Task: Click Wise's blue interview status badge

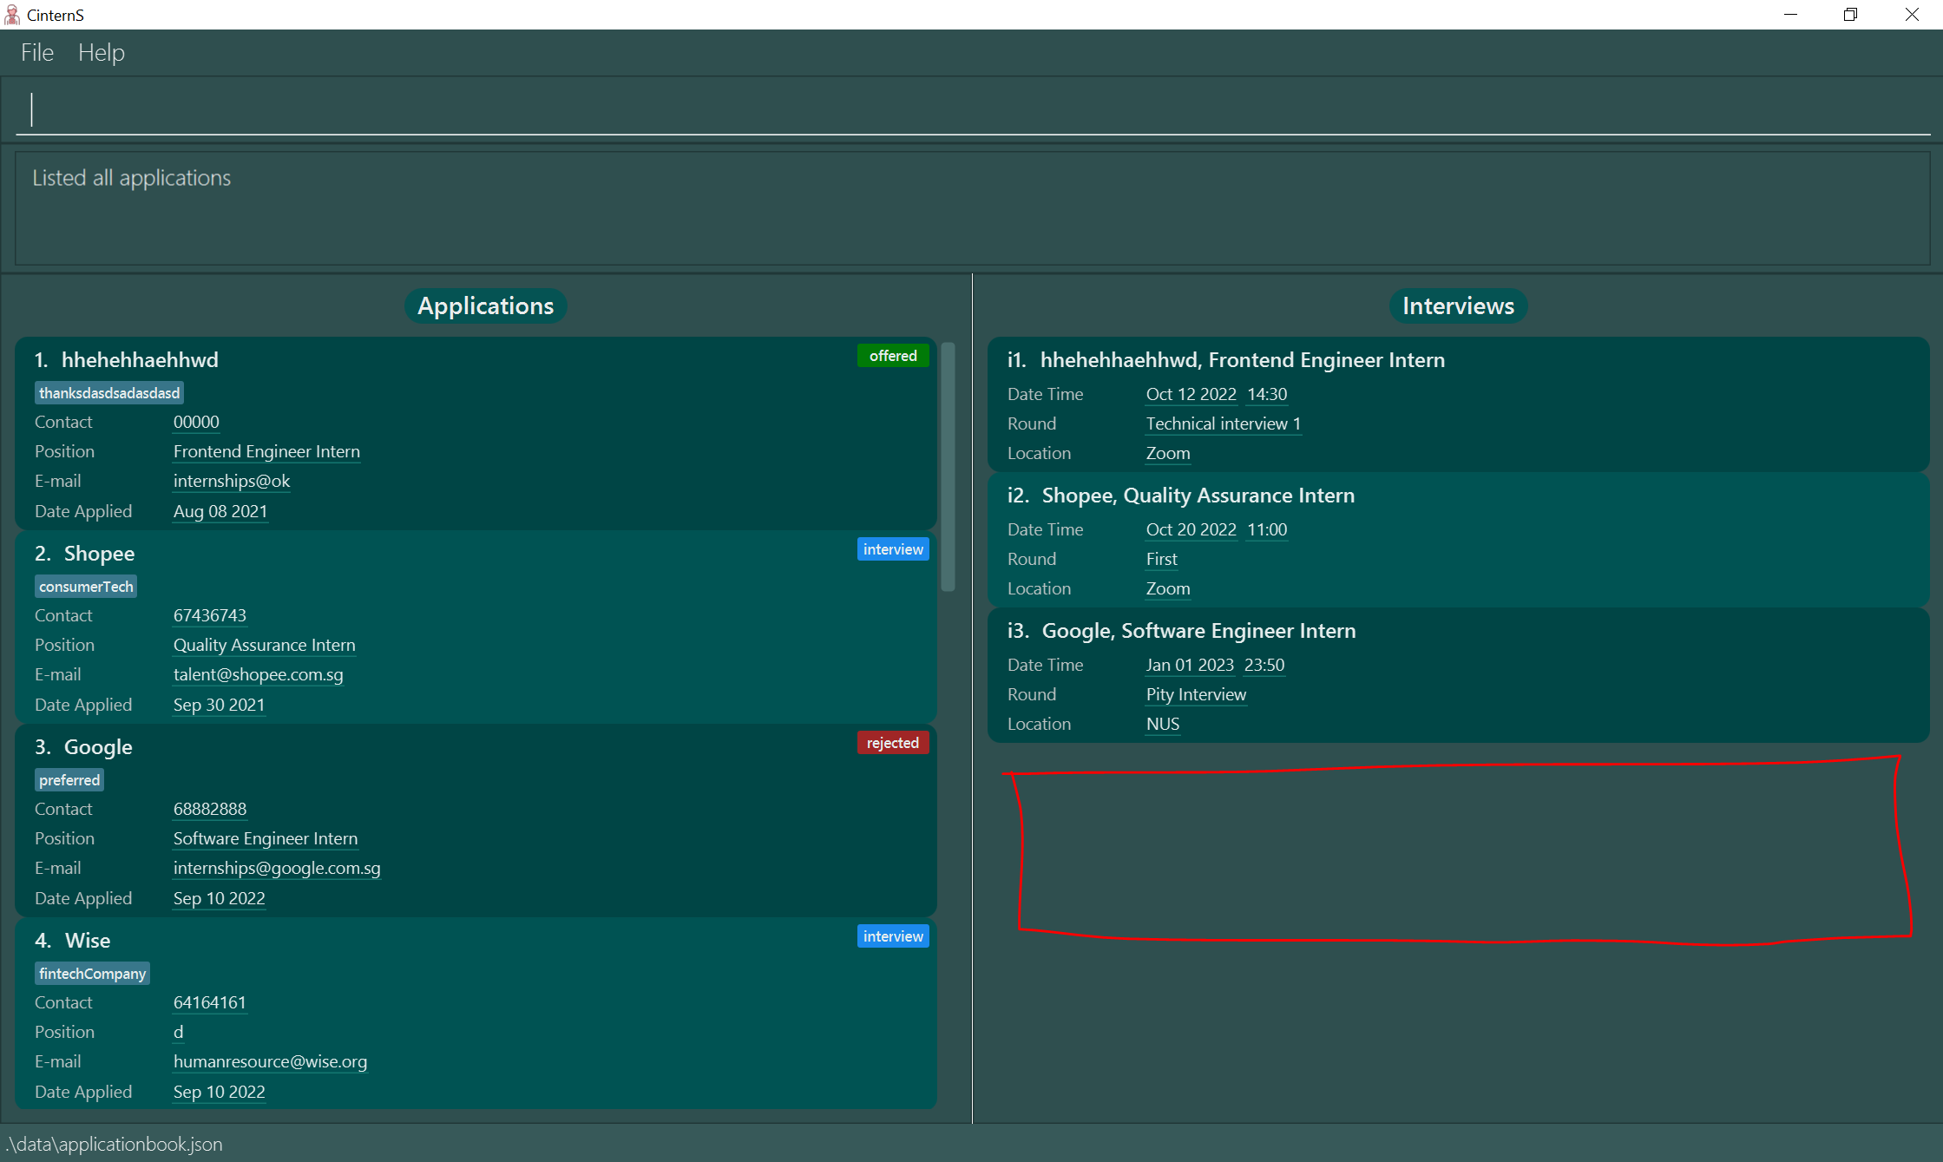Action: click(892, 936)
